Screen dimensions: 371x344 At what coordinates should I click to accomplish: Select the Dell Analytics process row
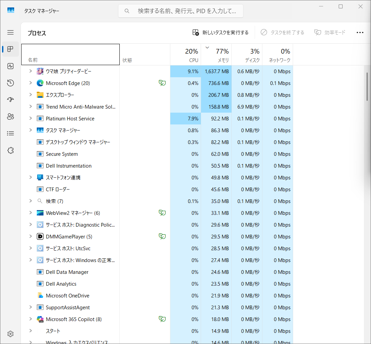point(157,284)
